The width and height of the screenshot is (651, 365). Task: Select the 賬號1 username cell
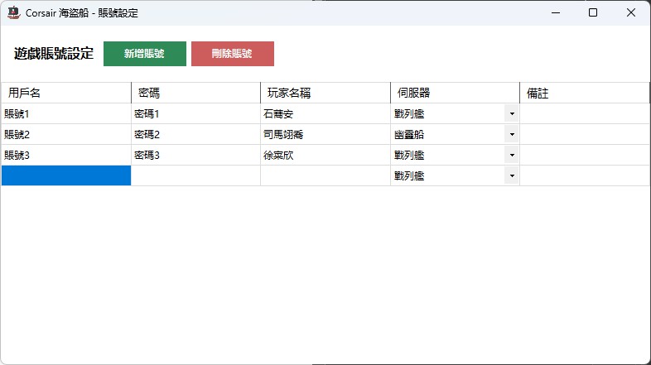(66, 113)
